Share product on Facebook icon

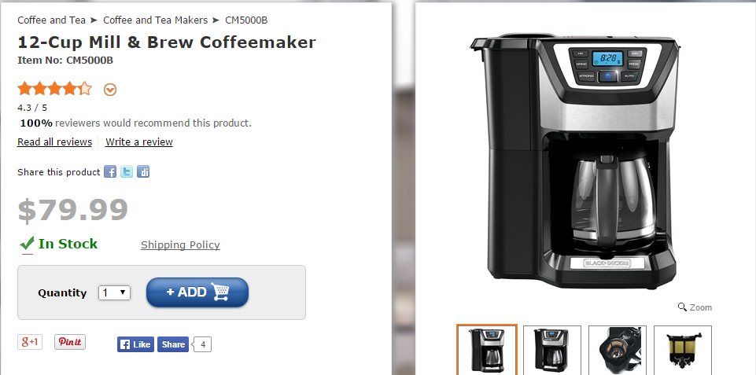(110, 171)
